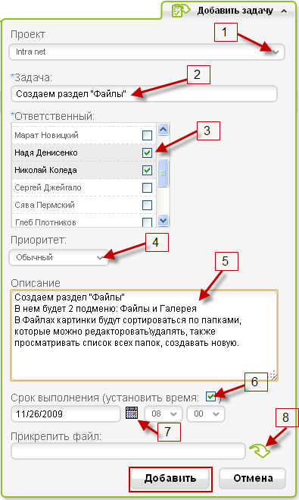
Task: Click the Отмена button
Action: [x=253, y=478]
